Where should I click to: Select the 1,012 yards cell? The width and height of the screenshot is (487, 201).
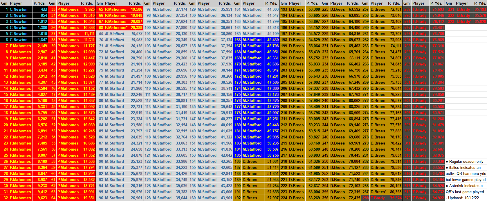(40, 21)
